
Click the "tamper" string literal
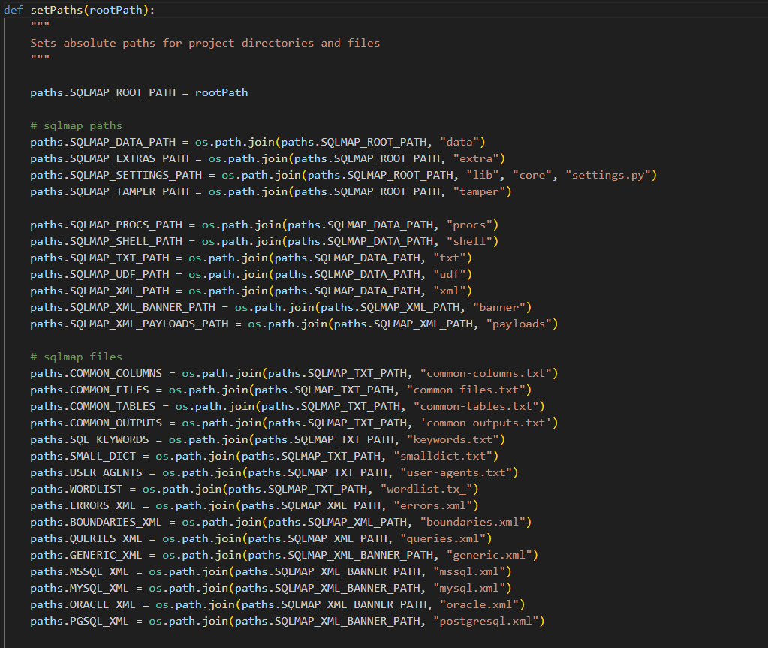(x=480, y=191)
